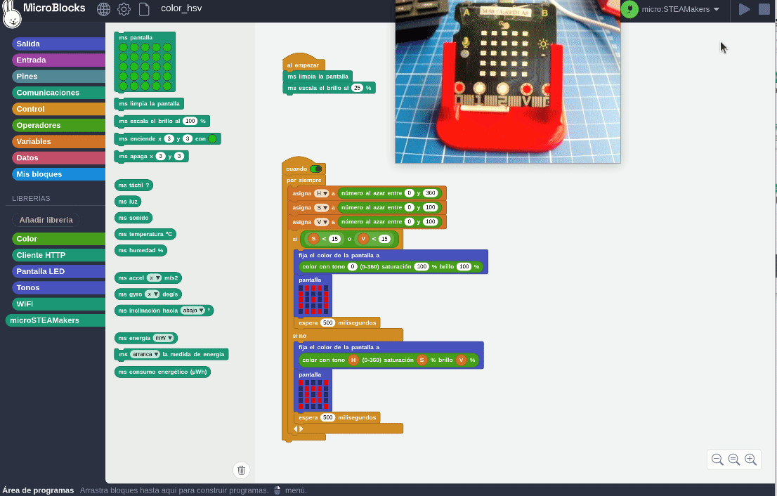Select the Variables category

click(58, 141)
